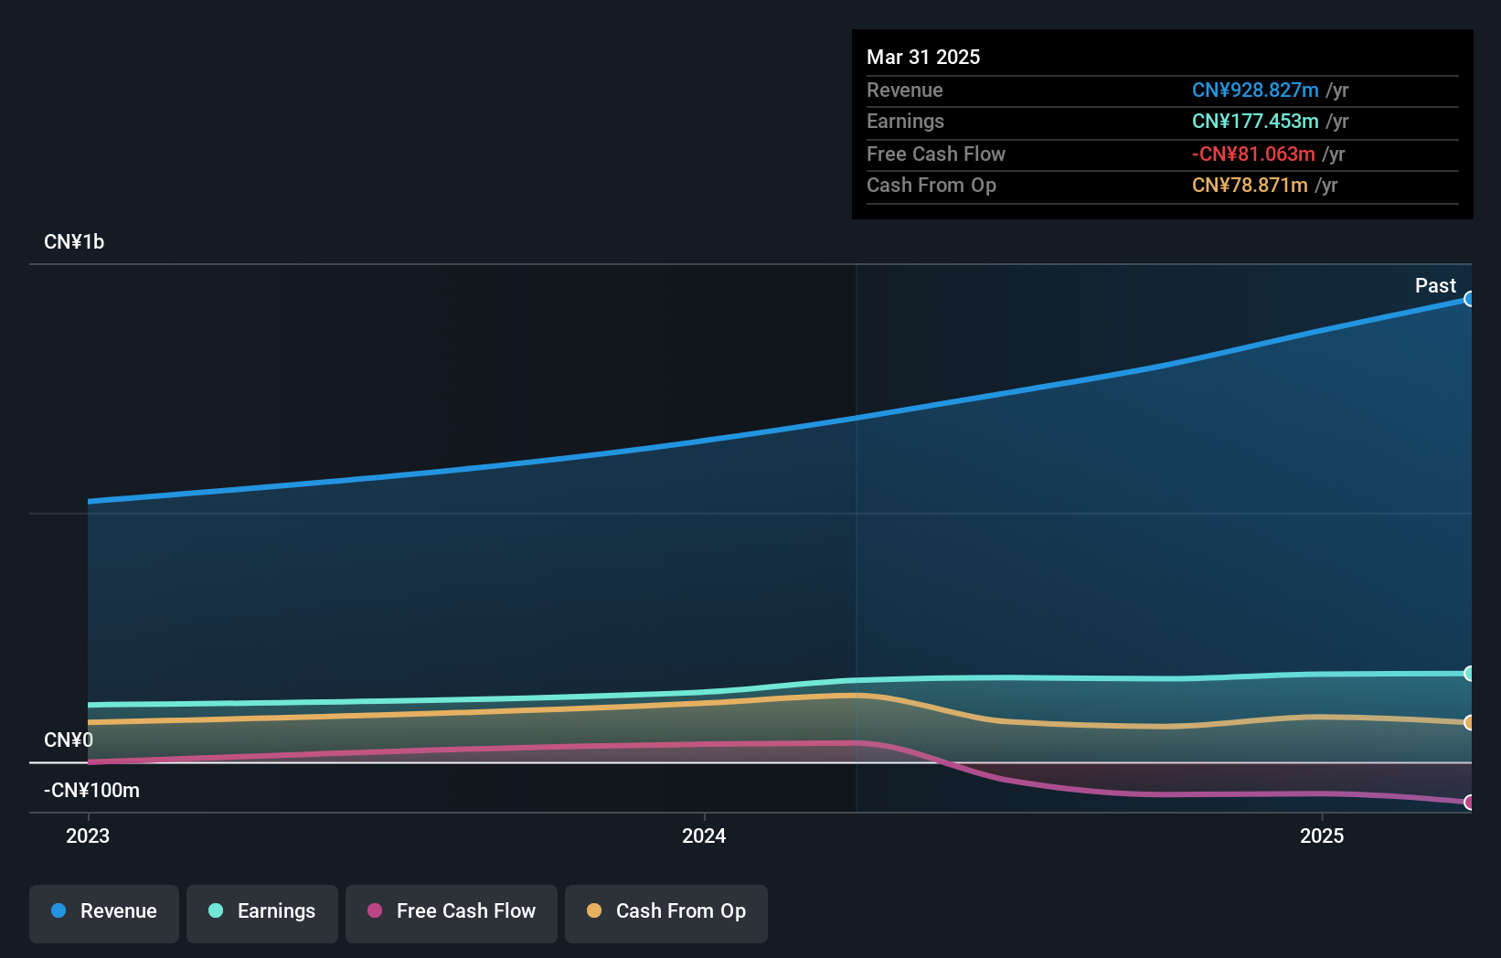Click the 2025 x-axis label

click(1322, 836)
